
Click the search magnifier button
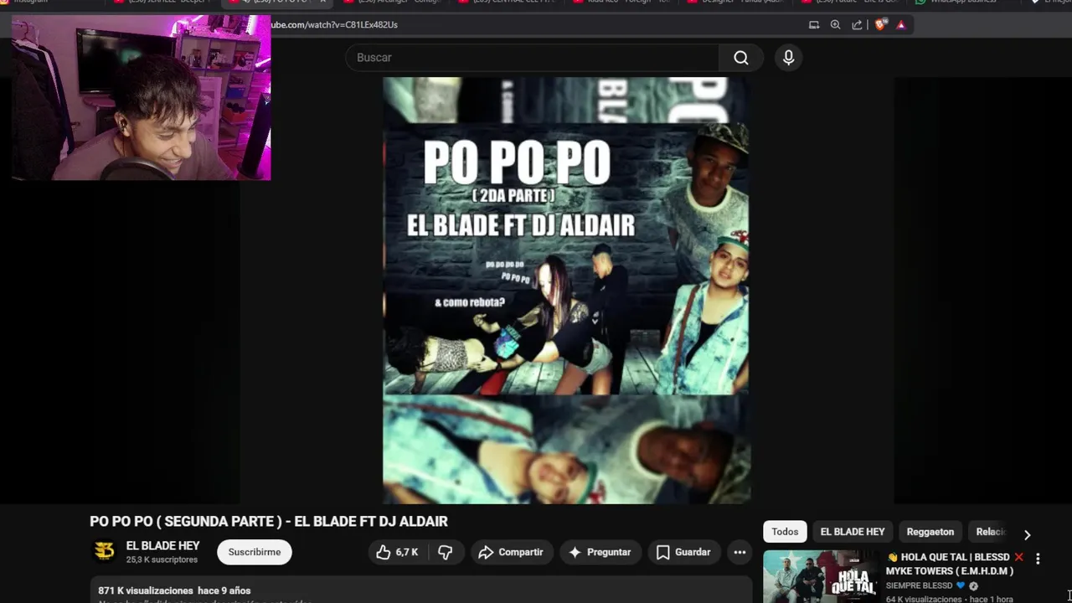point(741,58)
